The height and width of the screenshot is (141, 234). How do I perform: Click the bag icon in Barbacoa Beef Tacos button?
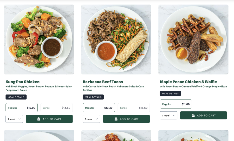[116, 119]
